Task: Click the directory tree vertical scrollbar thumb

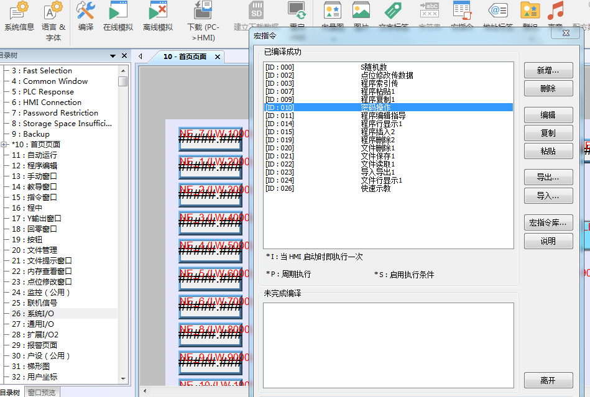Action: 123,81
